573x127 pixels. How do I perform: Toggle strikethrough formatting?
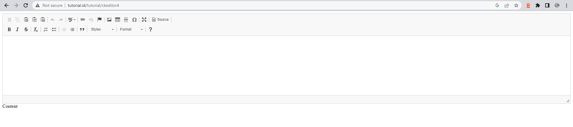[26, 29]
